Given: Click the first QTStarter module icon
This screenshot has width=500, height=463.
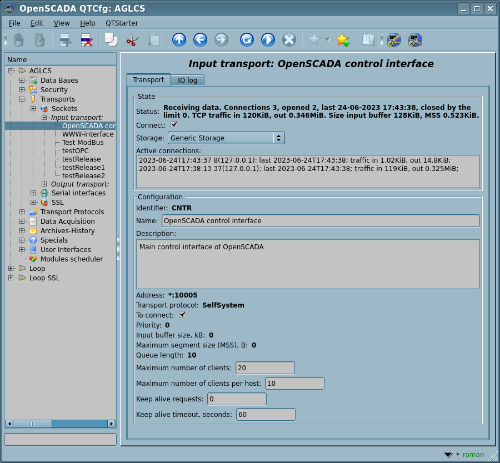Looking at the screenshot, I should pos(394,40).
